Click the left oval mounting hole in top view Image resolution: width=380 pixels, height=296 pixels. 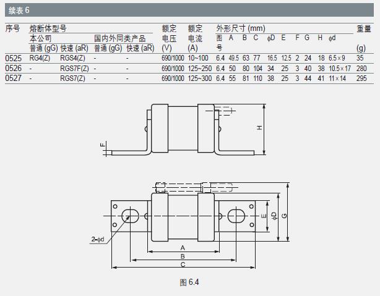(x=130, y=215)
